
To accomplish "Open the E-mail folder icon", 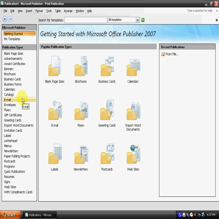I will coord(55,110).
